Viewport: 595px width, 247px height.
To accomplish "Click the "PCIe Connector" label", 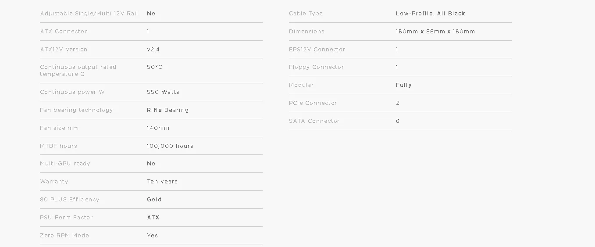I will point(313,103).
